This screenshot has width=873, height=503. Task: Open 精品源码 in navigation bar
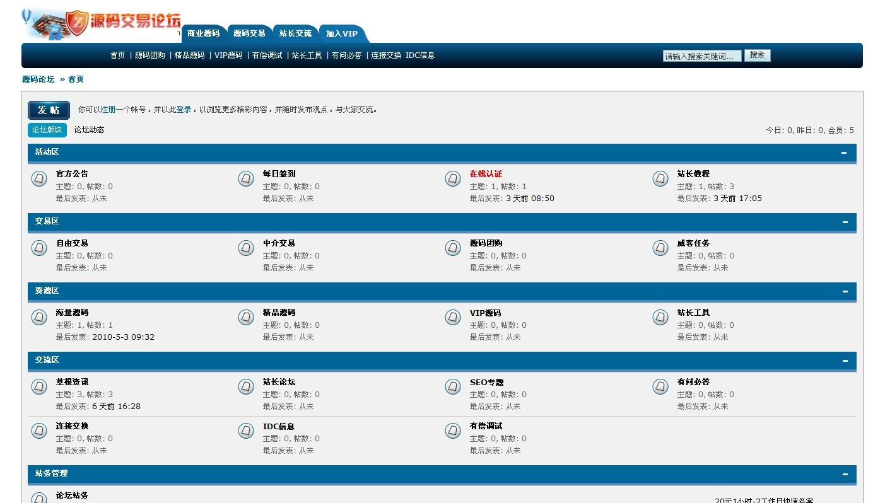point(190,55)
